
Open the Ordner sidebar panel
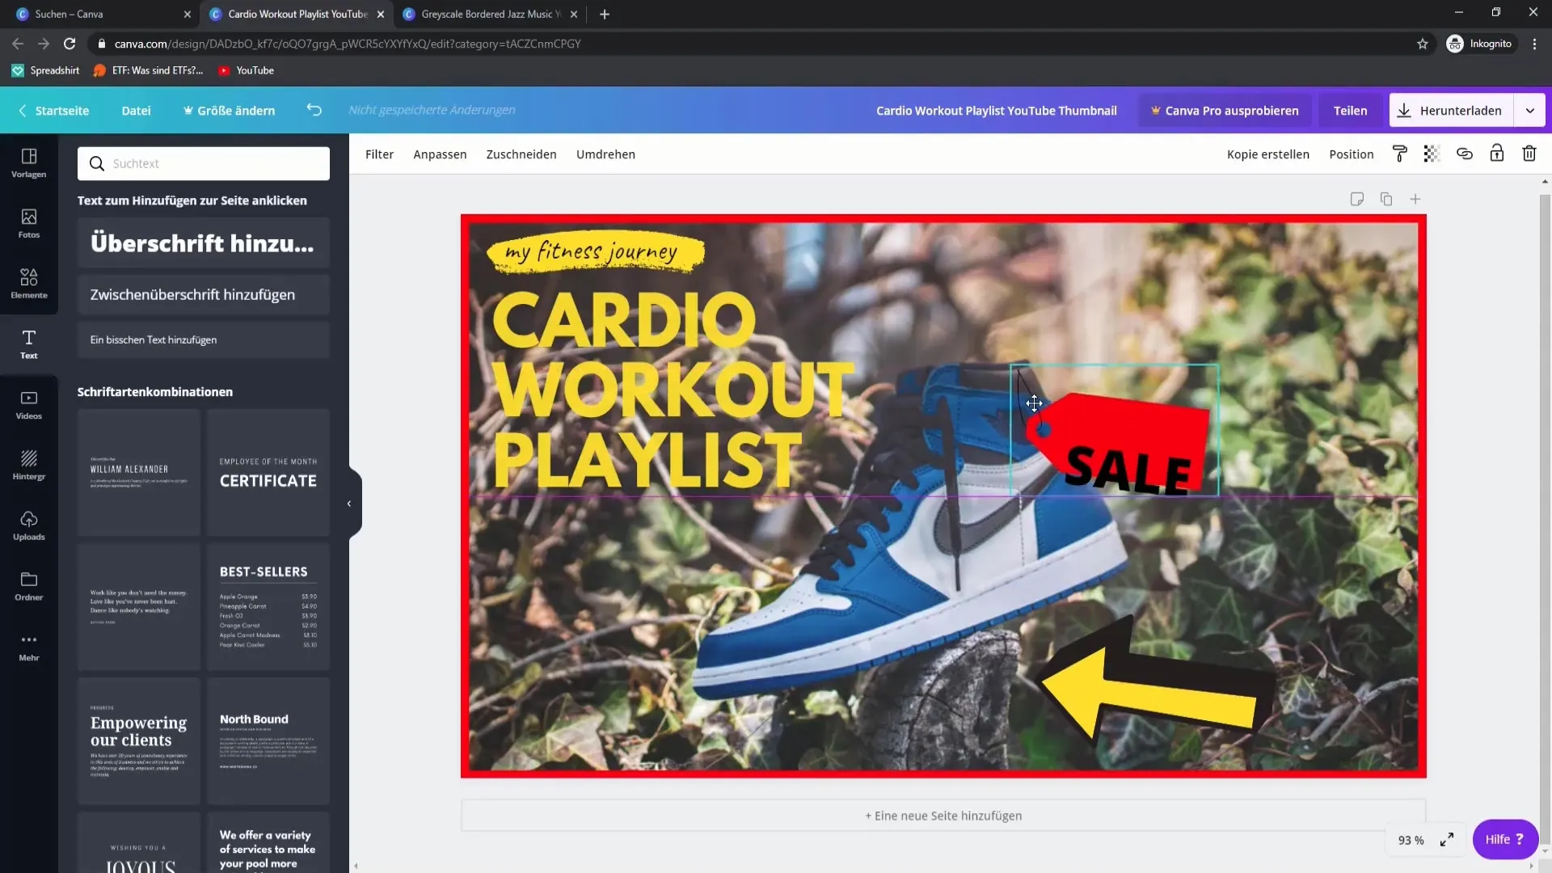[28, 586]
